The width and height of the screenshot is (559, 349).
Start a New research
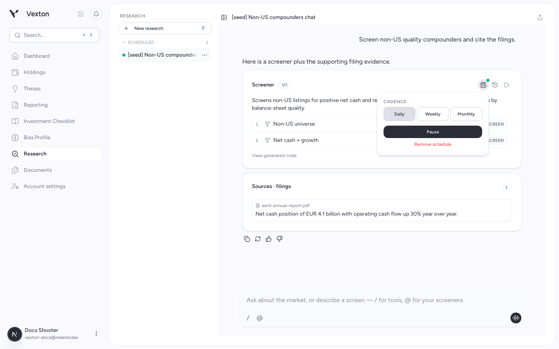pos(165,28)
